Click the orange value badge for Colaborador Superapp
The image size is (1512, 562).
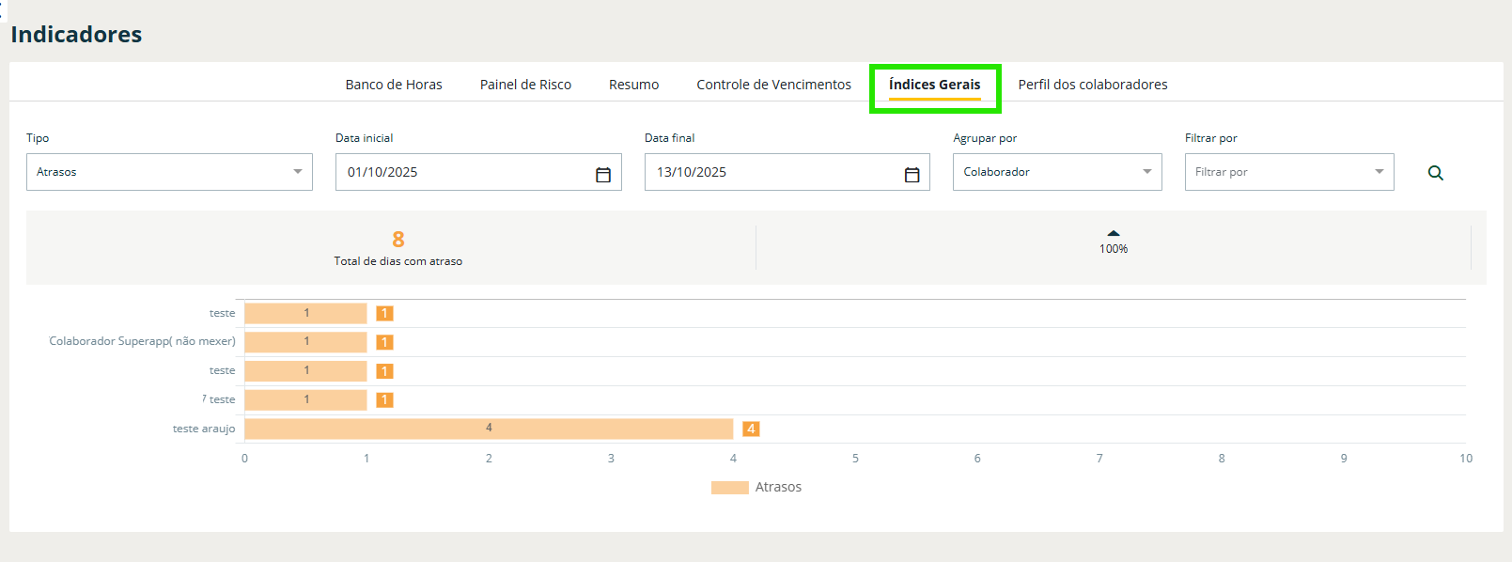pos(384,342)
